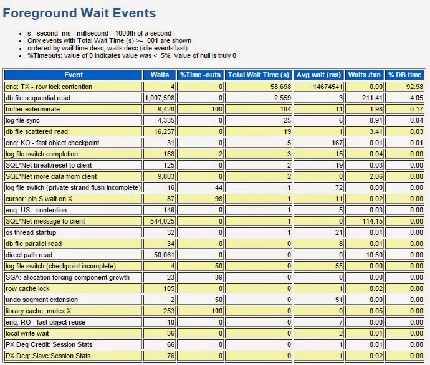This screenshot has height=365, width=430.
Task: Select 'cursor: pin S wait on X' event
Action: (74, 199)
